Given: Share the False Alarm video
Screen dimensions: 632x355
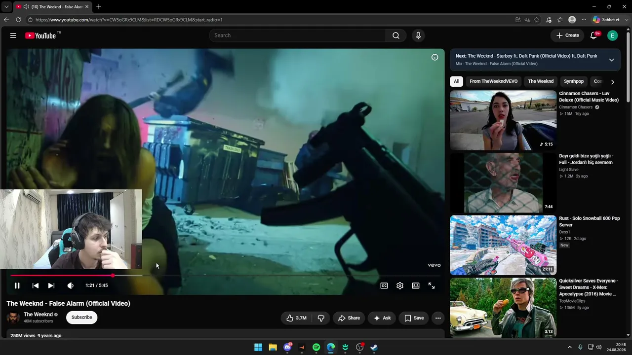Looking at the screenshot, I should click(349, 318).
